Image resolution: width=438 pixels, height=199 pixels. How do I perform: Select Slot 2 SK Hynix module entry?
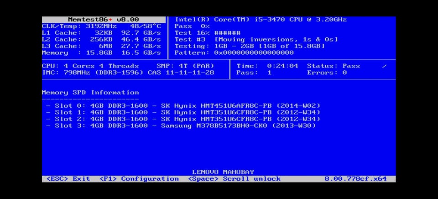click(x=183, y=119)
